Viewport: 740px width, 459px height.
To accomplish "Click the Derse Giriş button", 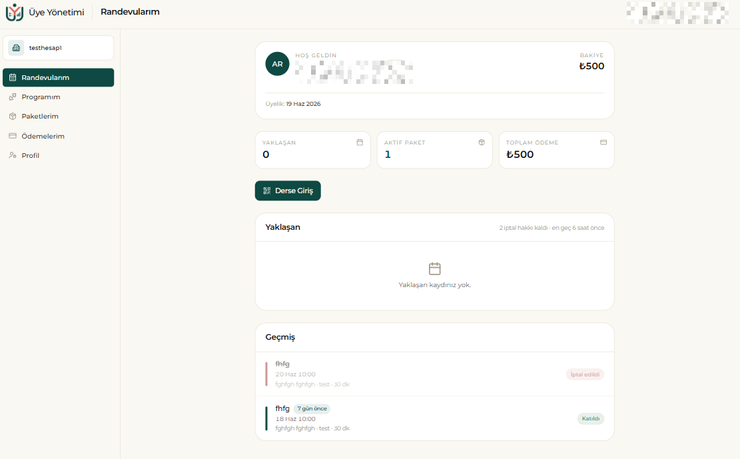I will (288, 191).
